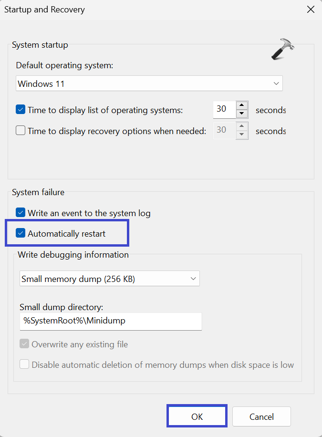Click the recovery options down spinner arrow
Viewport: 322px width, 437px height.
click(242, 135)
